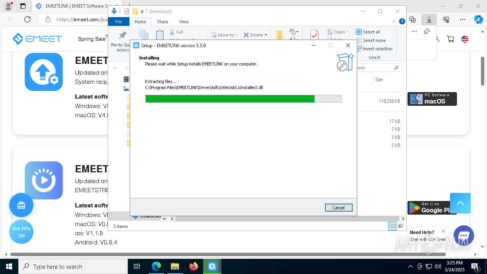Click the Size column header in Downloads

click(387, 80)
